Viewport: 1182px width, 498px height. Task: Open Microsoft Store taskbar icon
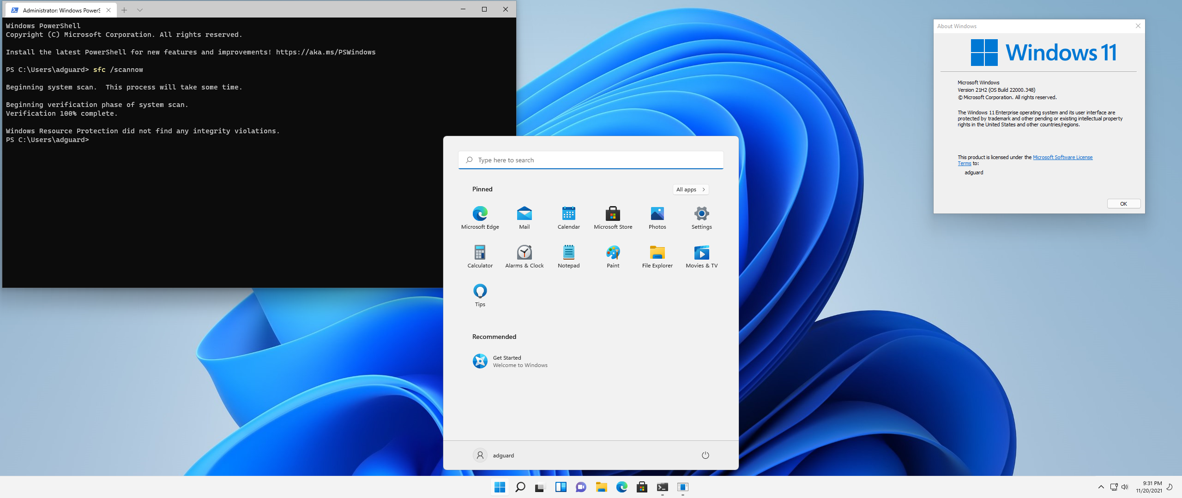point(642,487)
